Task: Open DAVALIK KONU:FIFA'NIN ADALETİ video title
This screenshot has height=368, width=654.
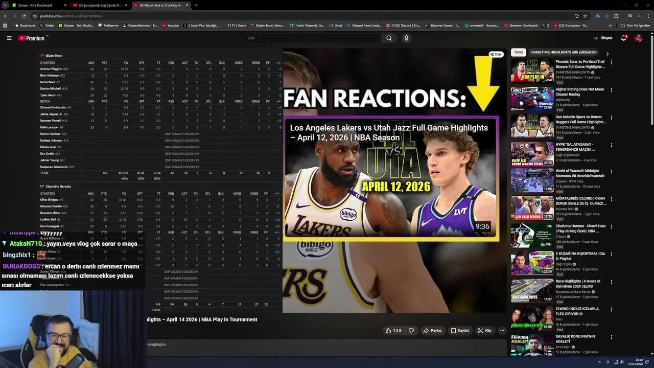Action: (x=575, y=339)
